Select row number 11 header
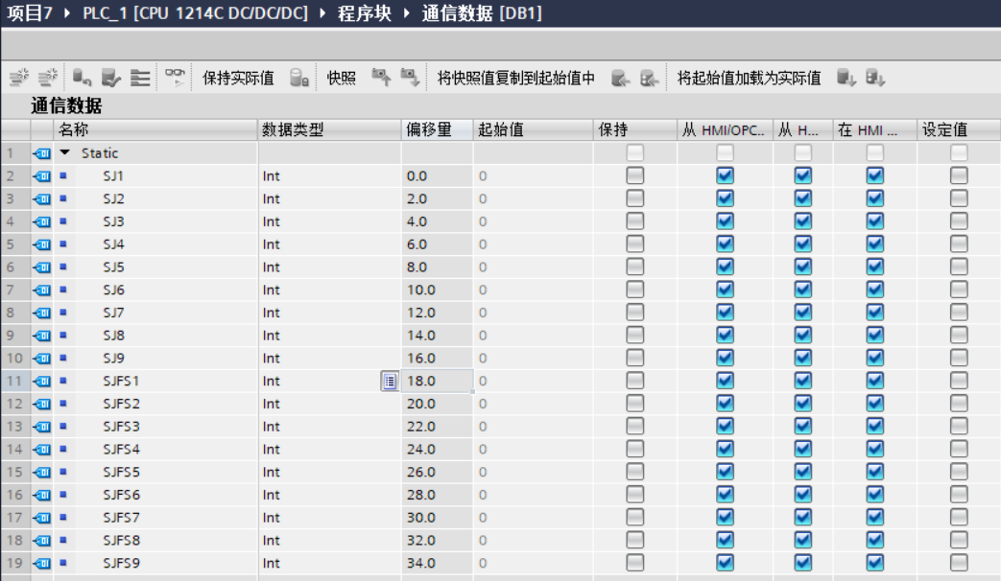 coord(14,382)
